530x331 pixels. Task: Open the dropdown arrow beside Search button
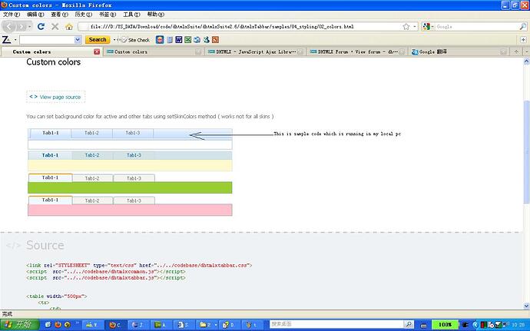pyautogui.click(x=114, y=40)
